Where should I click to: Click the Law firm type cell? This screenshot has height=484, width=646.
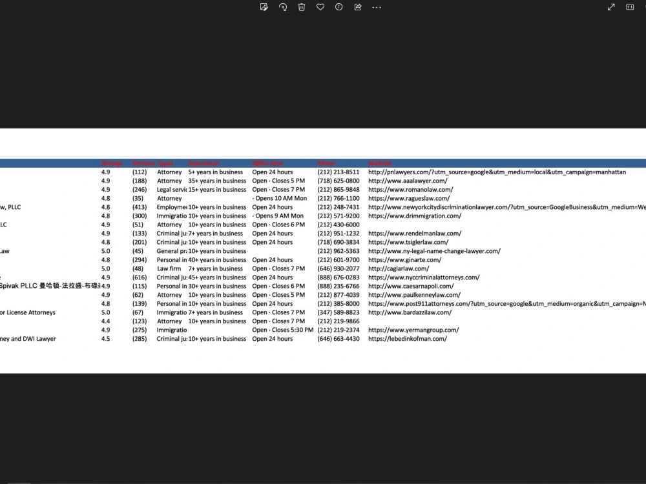pyautogui.click(x=169, y=268)
